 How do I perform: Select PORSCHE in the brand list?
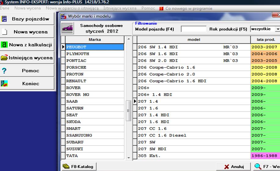(95, 67)
